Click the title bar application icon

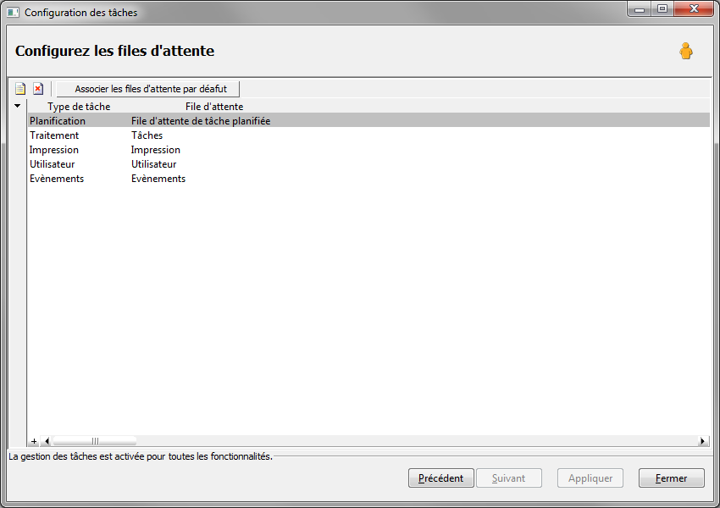(13, 13)
